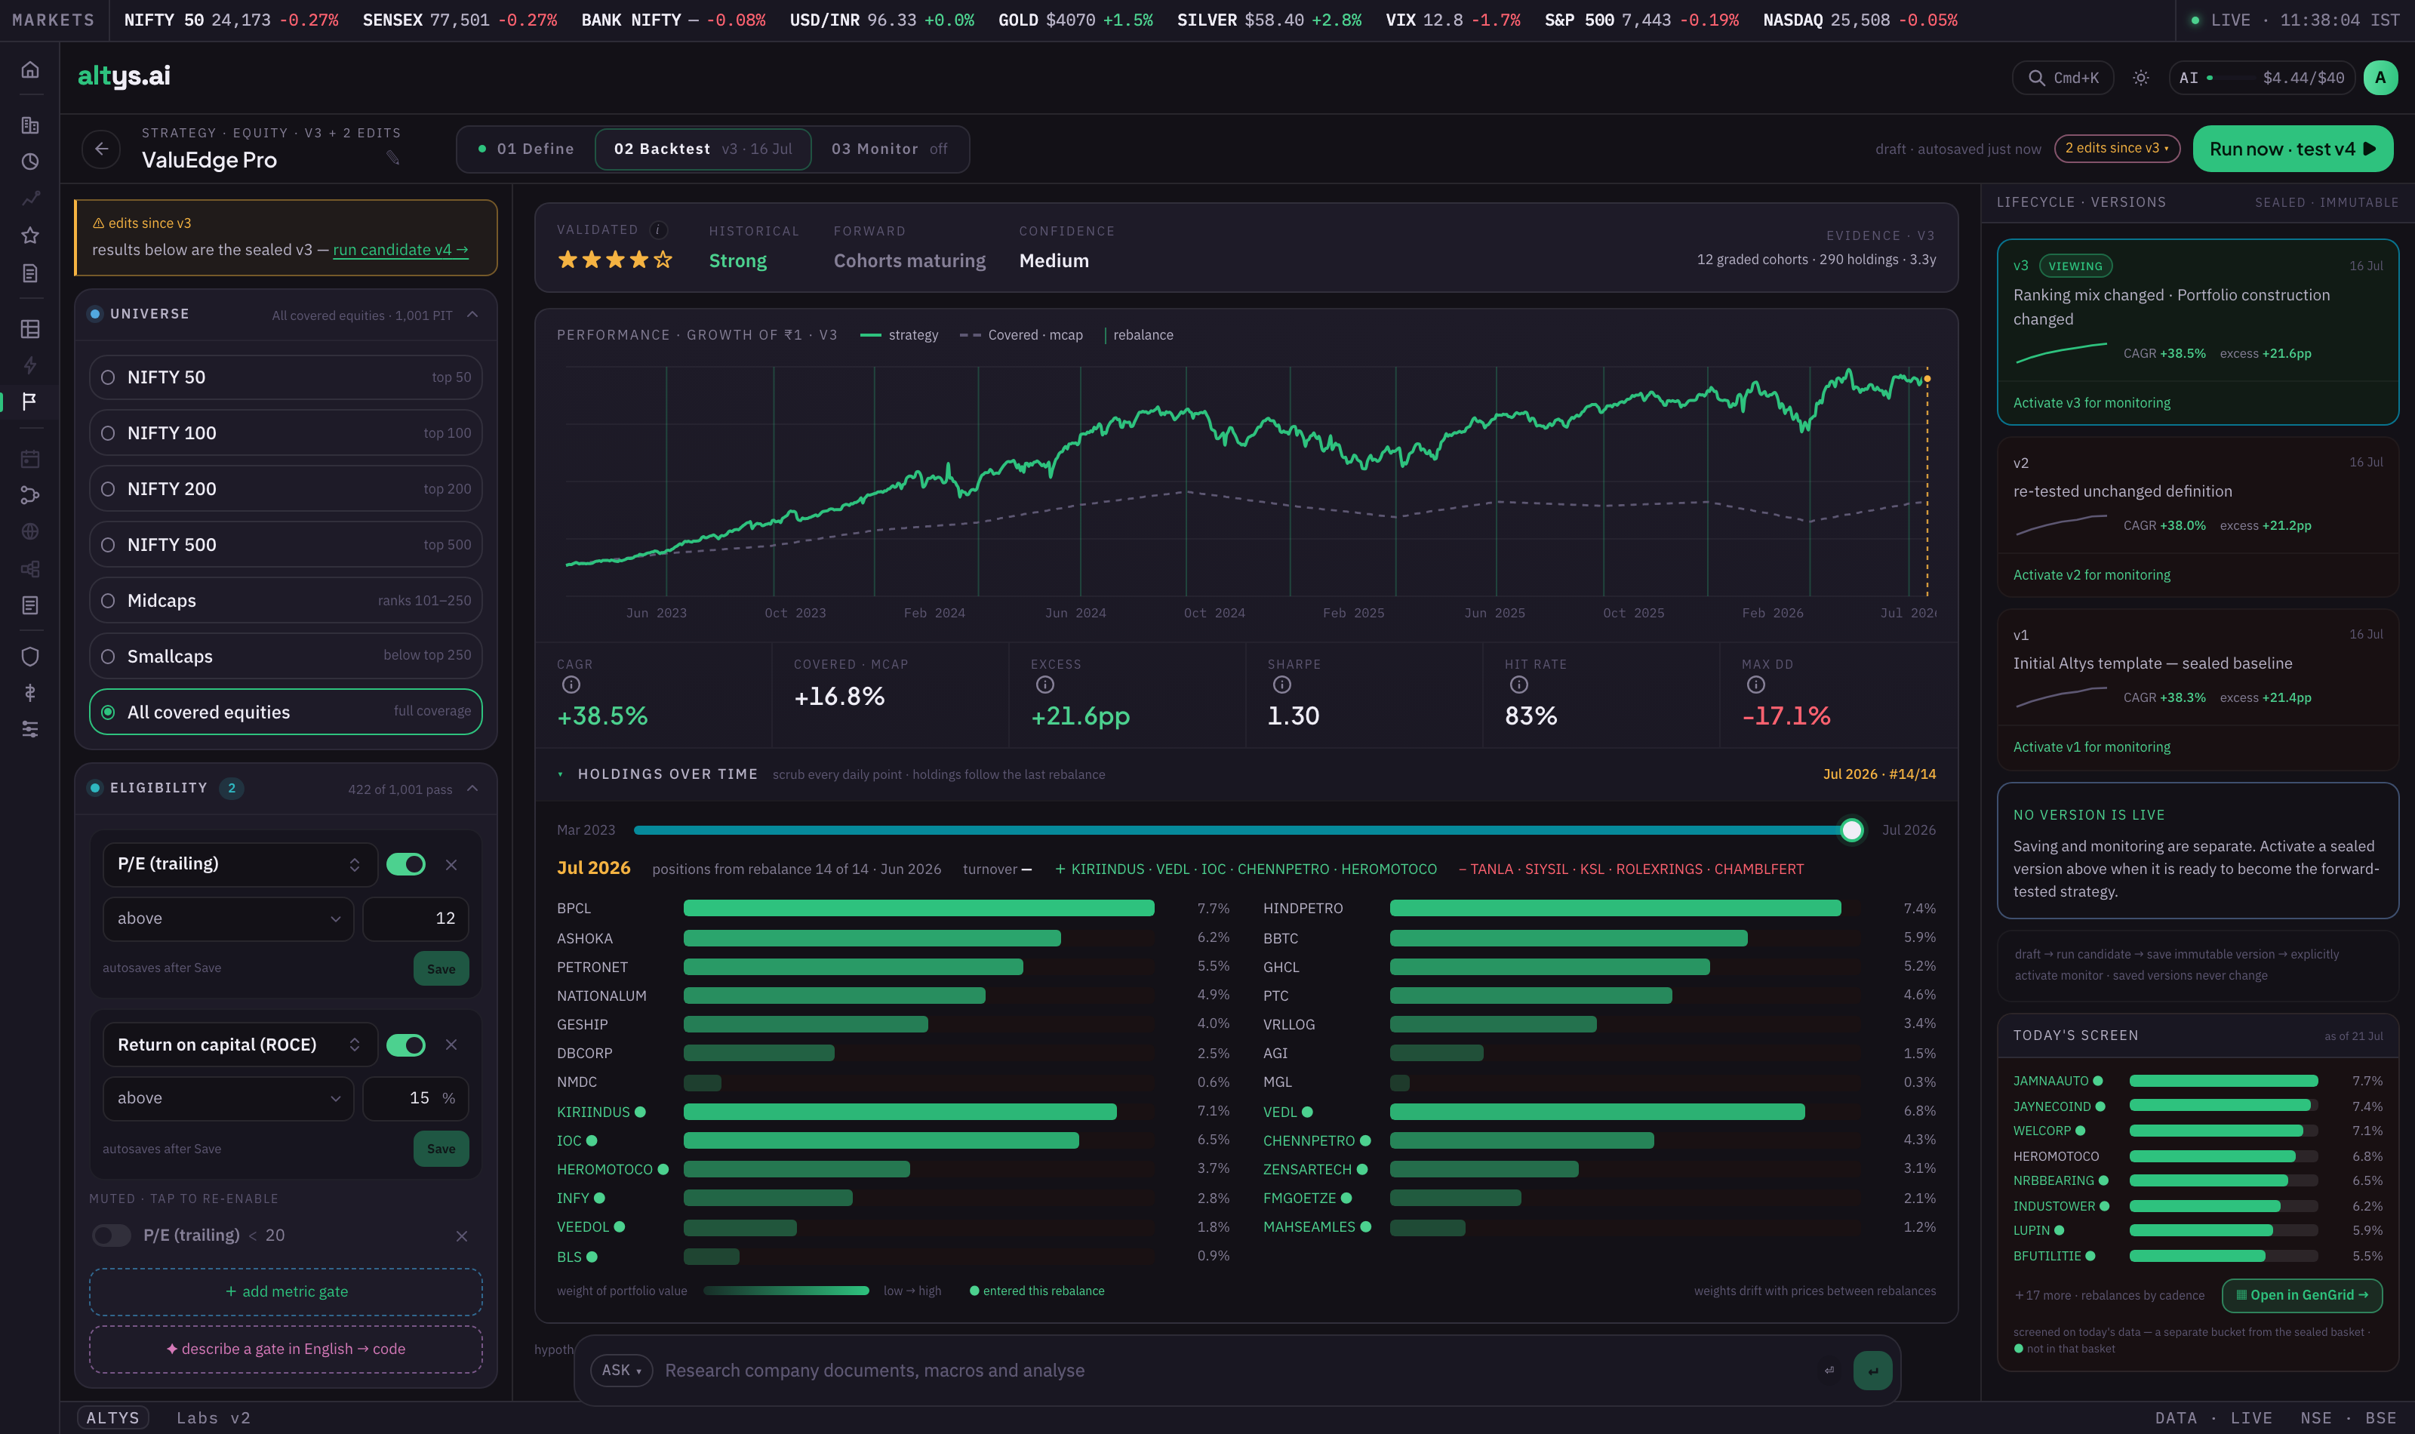Collapse the Universe section
The width and height of the screenshot is (2415, 1434).
coord(472,315)
